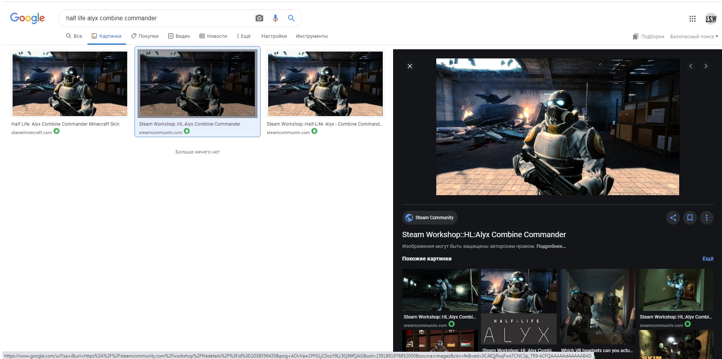Click green badge on selected steamcommunity.com result

187,131
